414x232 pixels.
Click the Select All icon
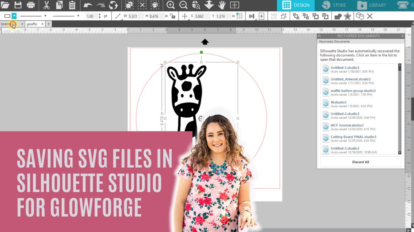pos(129,5)
